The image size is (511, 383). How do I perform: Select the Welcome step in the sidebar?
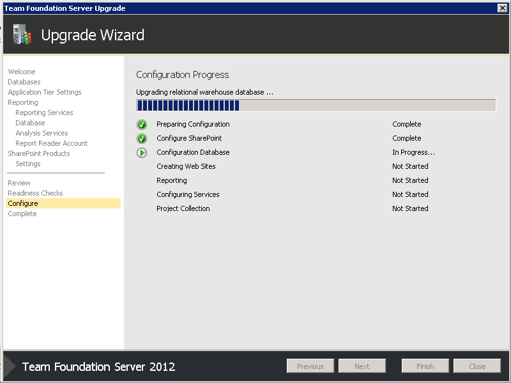[x=22, y=72]
